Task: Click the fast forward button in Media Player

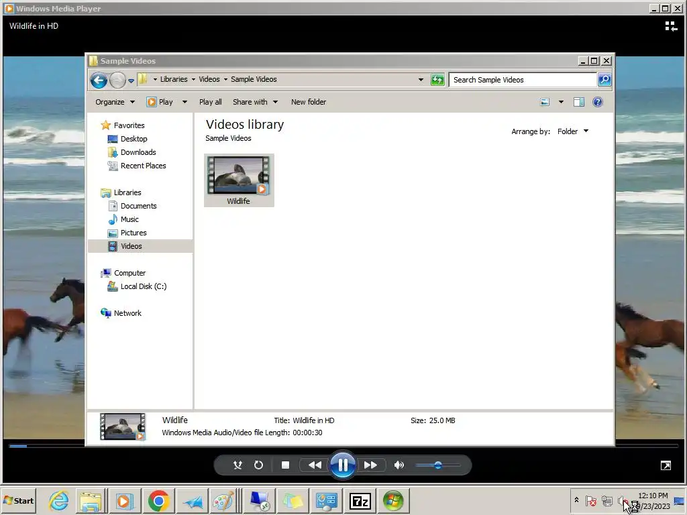Action: click(370, 465)
